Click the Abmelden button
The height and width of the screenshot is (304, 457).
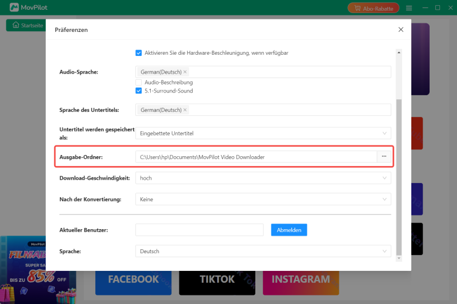tap(289, 230)
